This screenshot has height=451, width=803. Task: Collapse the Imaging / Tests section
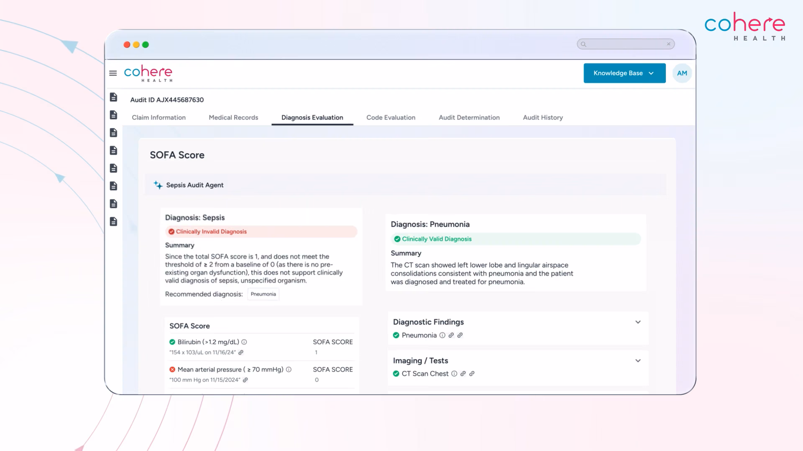pyautogui.click(x=638, y=360)
